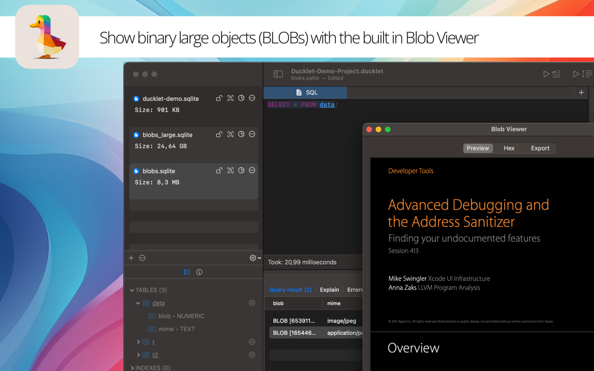The image size is (594, 371).
Task: Click the 'Took: 20,99 milliseconds' status text
Action: [302, 262]
